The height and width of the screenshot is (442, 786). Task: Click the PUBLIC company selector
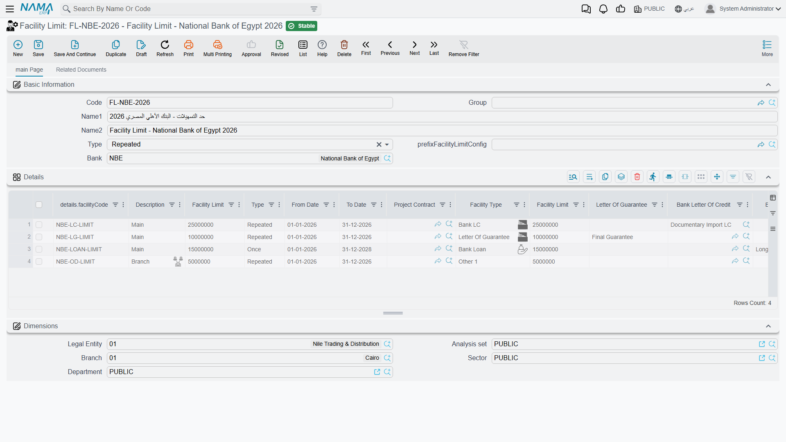coord(649,9)
